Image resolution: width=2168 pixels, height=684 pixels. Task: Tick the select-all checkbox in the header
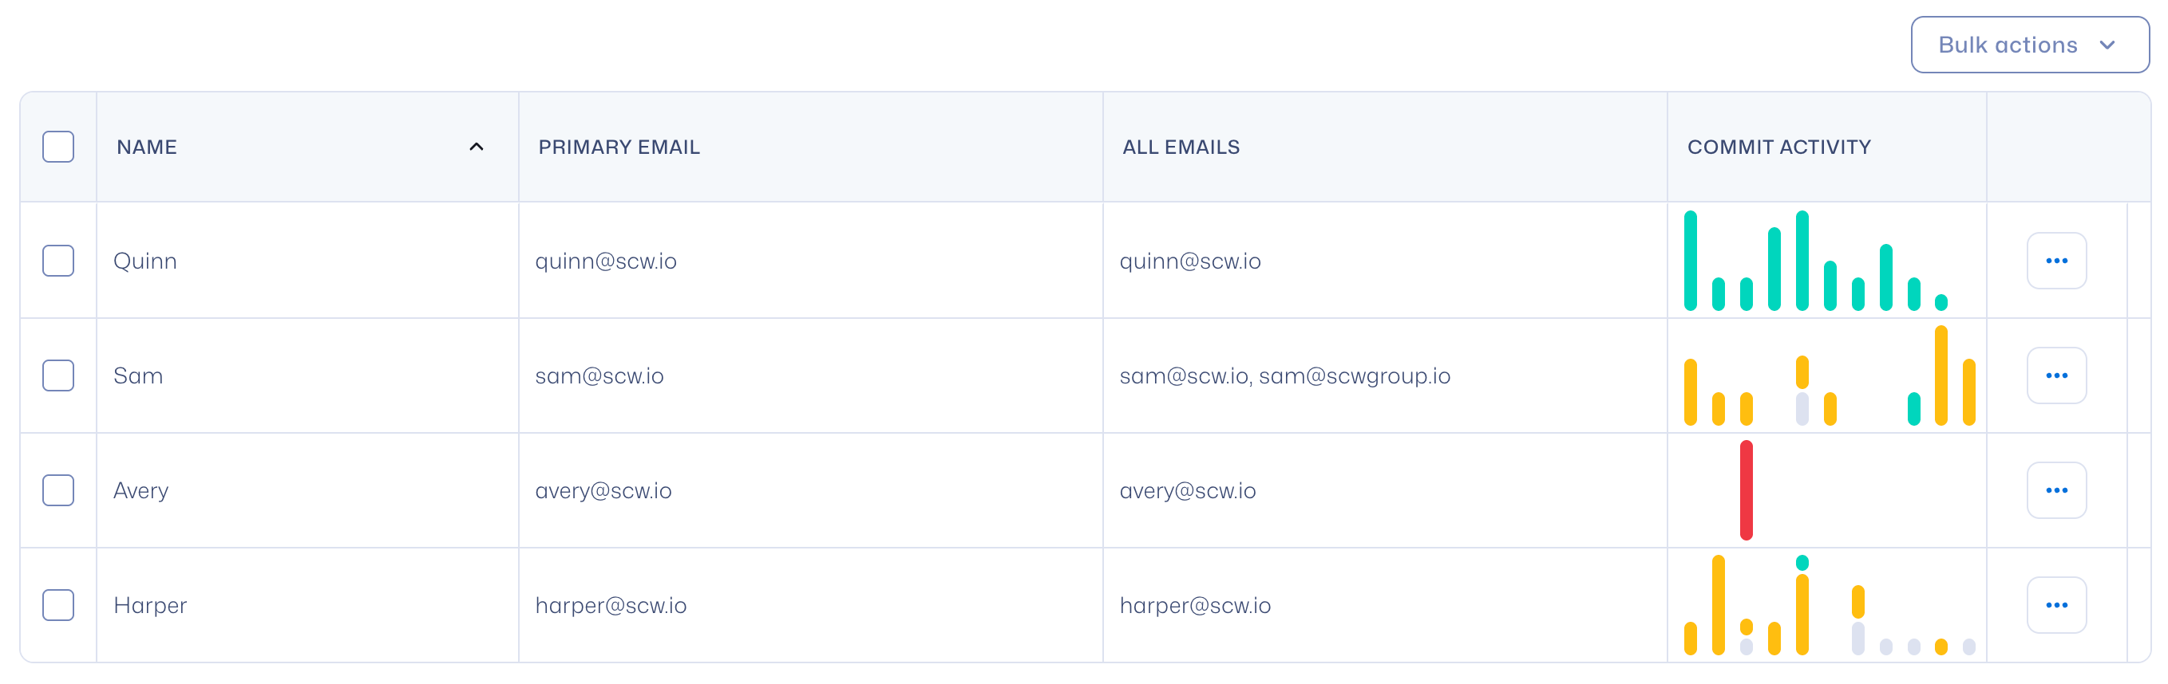pyautogui.click(x=58, y=147)
